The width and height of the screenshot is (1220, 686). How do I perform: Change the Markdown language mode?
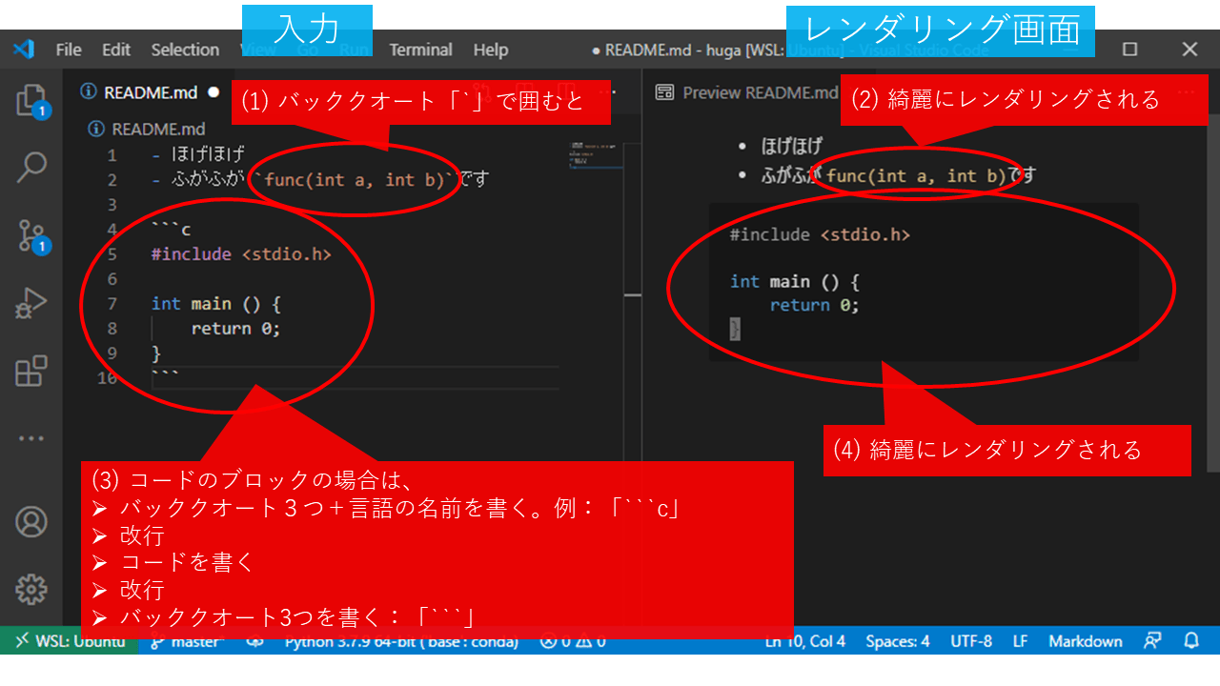coord(1086,641)
